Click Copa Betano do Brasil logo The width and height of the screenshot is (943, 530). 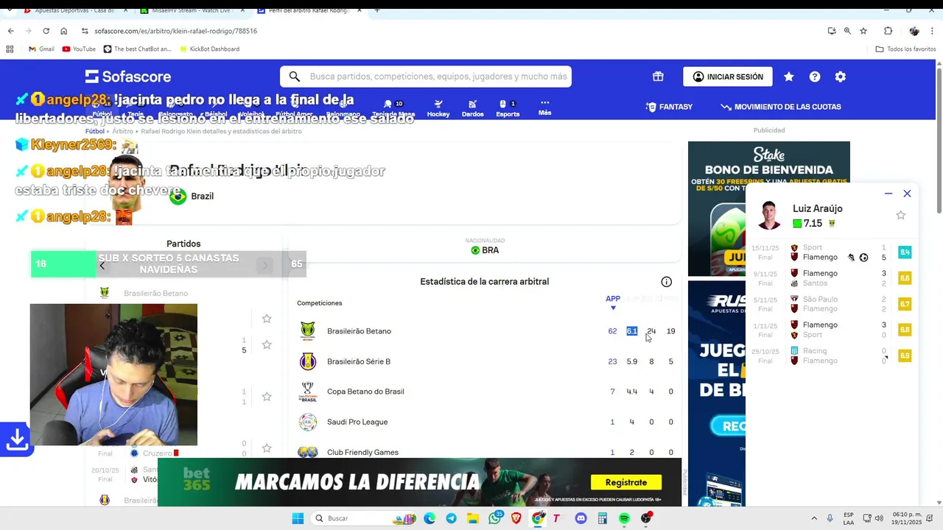(x=308, y=392)
